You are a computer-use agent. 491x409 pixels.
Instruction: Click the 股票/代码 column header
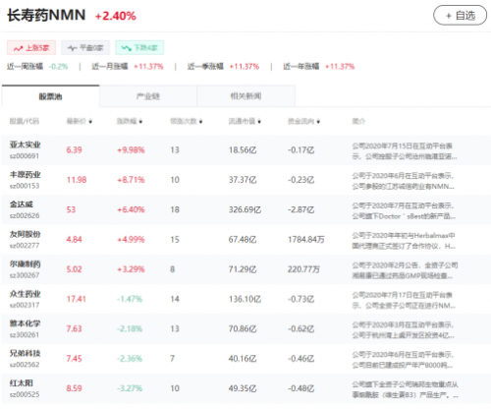[x=25, y=121]
